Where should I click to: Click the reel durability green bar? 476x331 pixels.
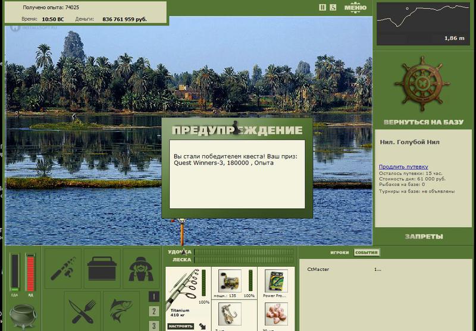(250, 280)
